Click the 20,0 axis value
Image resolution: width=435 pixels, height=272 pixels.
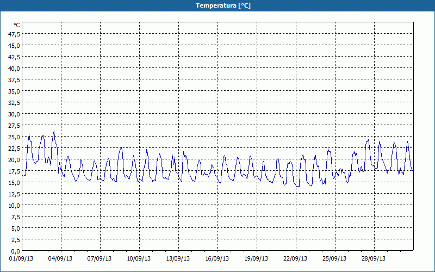click(14, 160)
